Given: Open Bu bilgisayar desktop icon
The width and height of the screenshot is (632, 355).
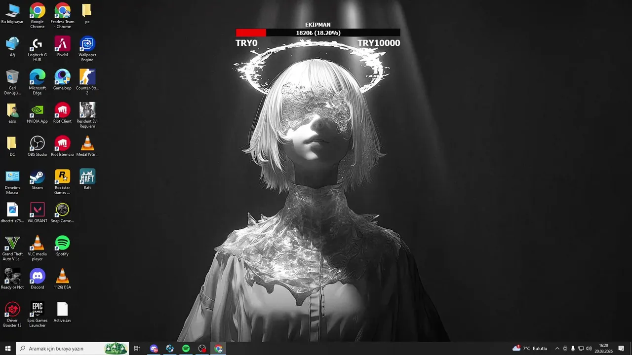Looking at the screenshot, I should (12, 14).
